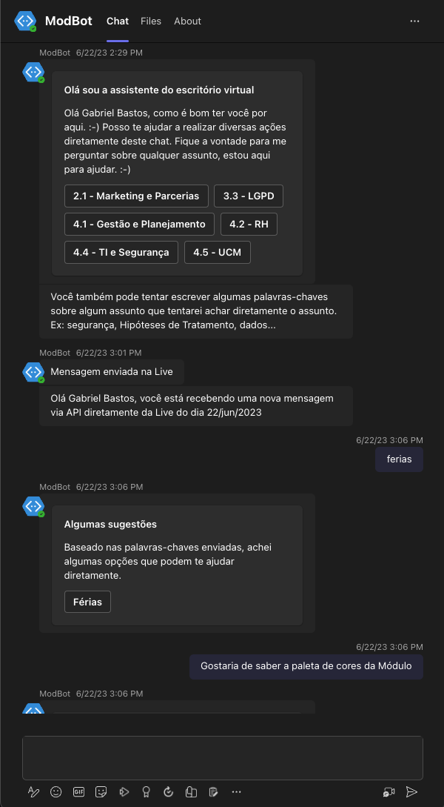Switch to the Files tab
The width and height of the screenshot is (444, 807).
pos(151,21)
